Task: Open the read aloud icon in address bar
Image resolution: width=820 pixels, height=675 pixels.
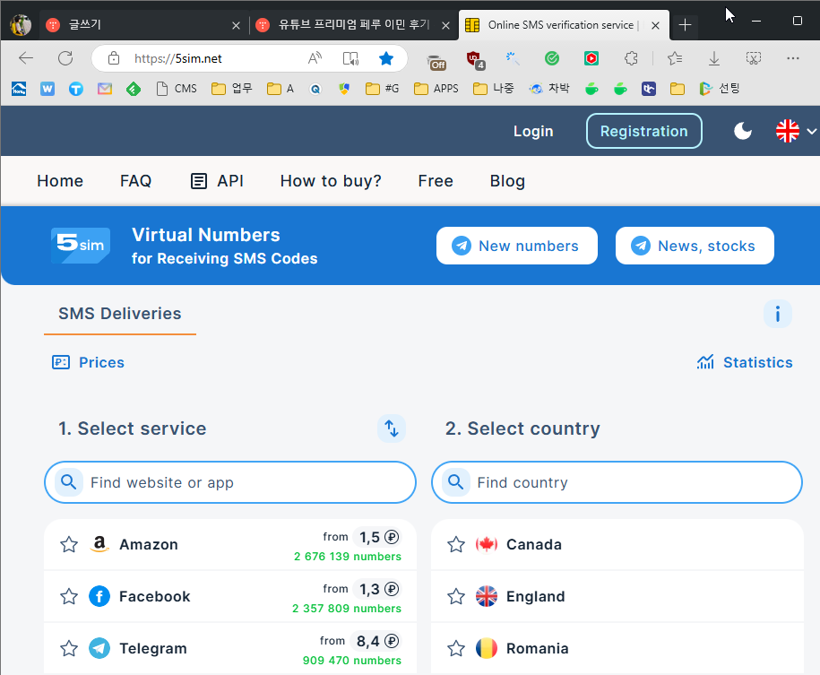Action: tap(315, 58)
